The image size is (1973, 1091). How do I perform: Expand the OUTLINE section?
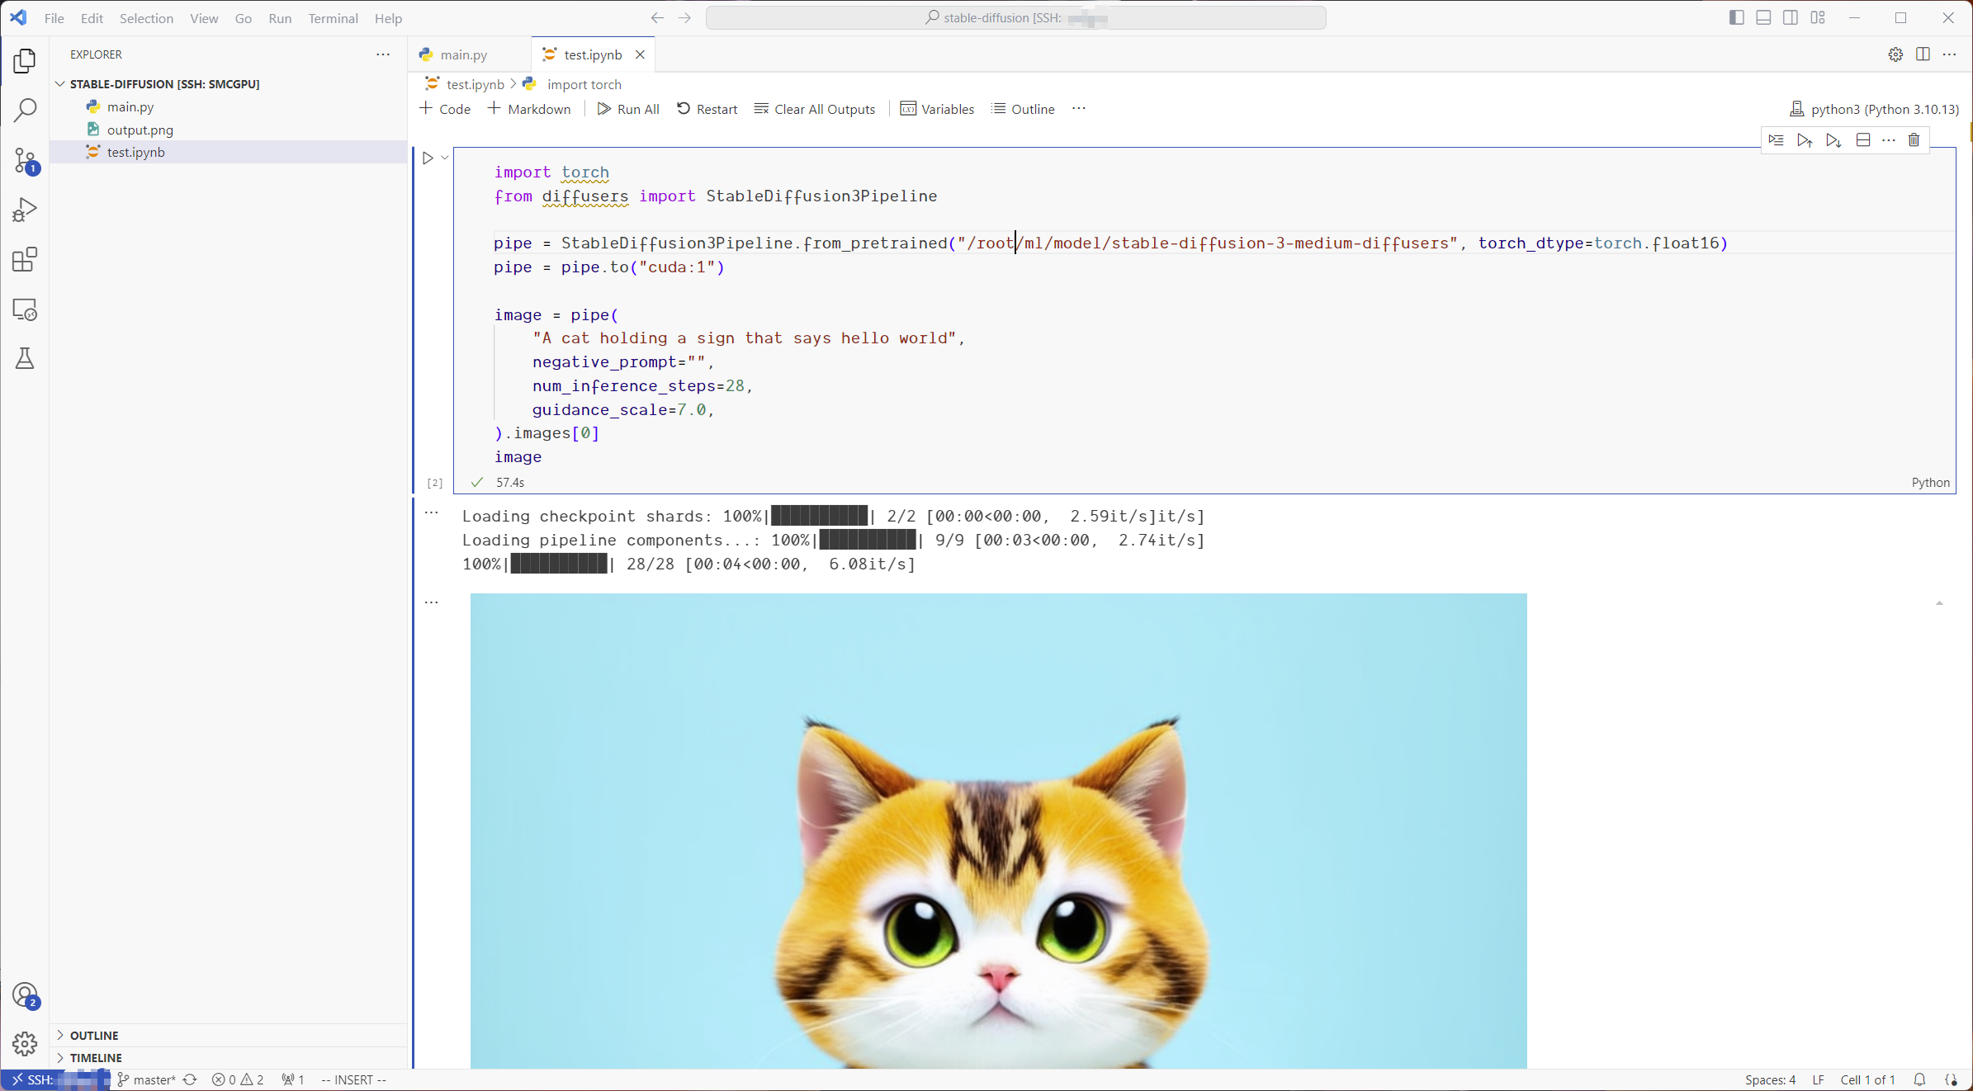(x=94, y=1035)
